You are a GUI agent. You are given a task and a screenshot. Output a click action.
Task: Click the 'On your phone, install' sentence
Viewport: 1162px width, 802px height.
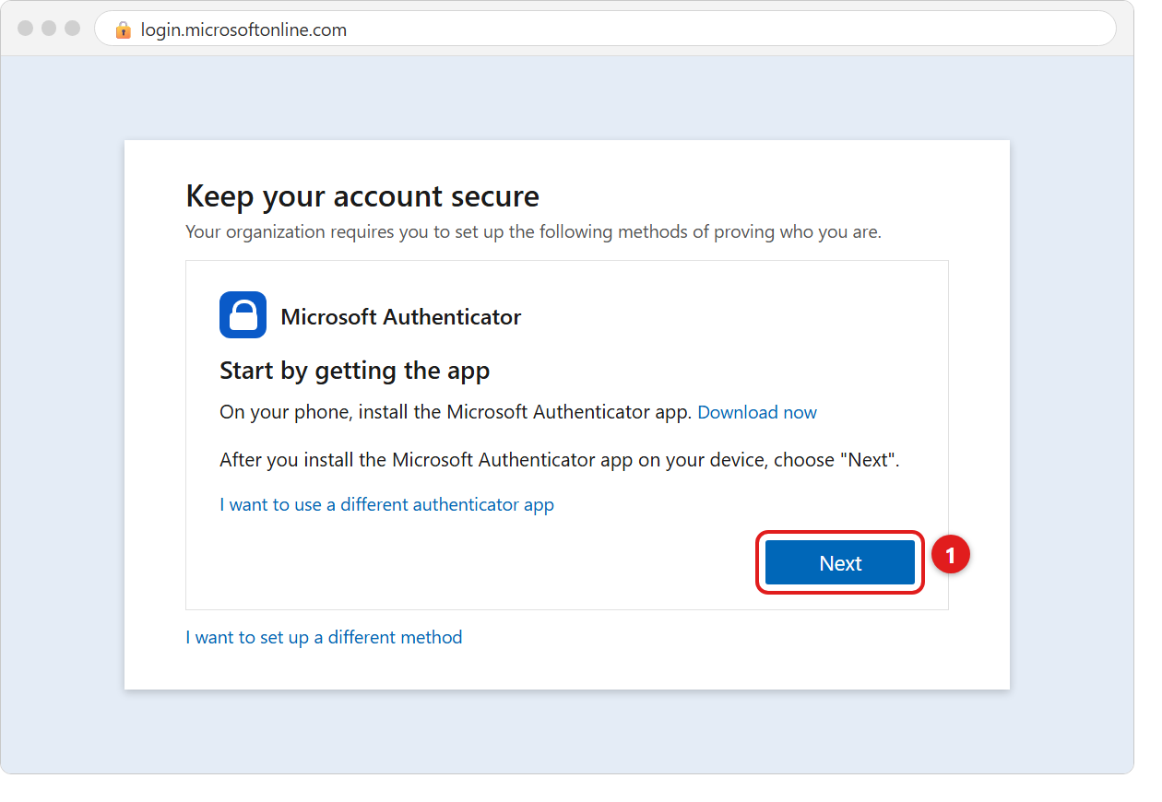click(x=456, y=412)
